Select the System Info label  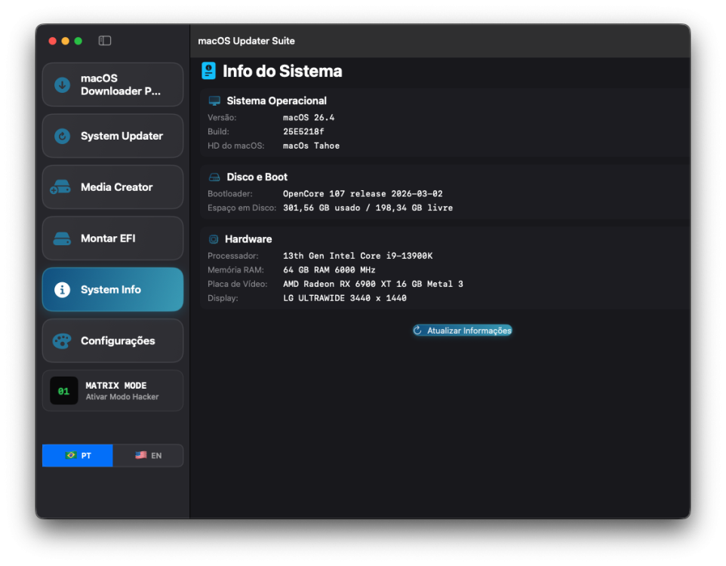[x=111, y=290]
